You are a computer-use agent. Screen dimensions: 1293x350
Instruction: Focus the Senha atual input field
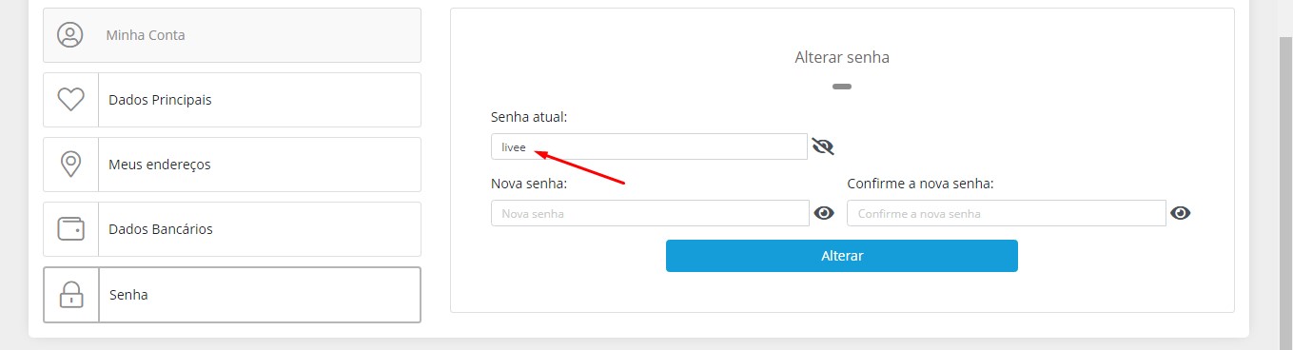click(x=649, y=146)
